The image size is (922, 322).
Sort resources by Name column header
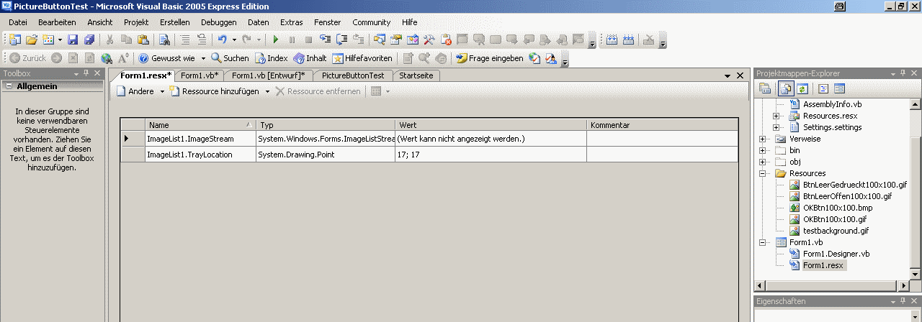(200, 125)
